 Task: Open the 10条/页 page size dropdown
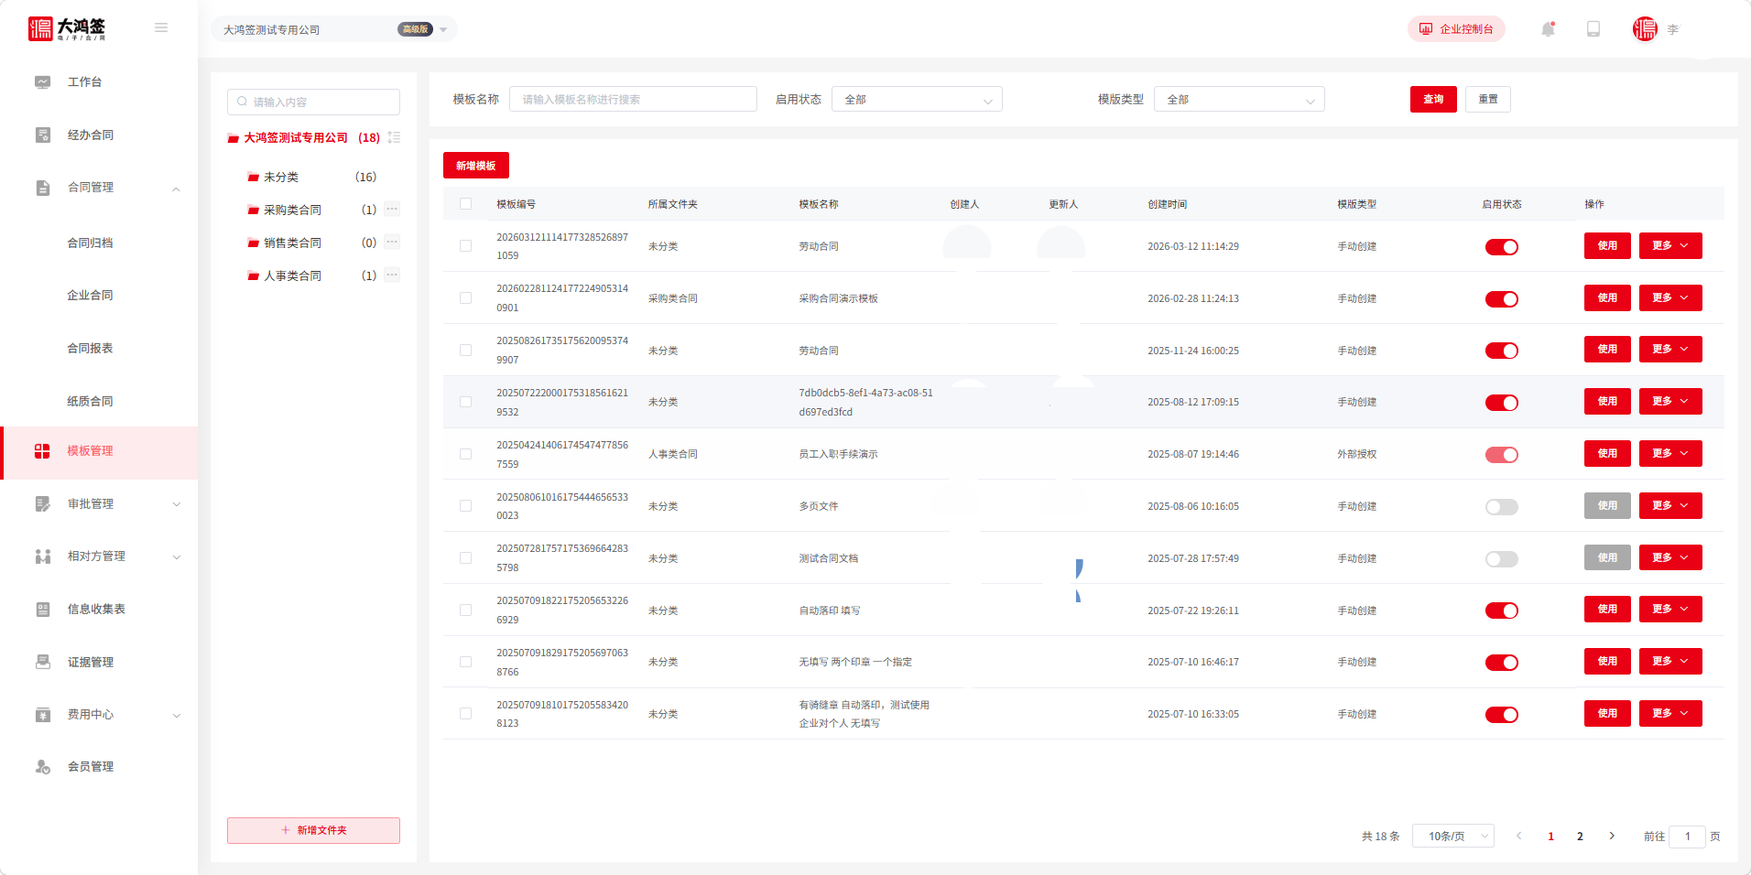pyautogui.click(x=1453, y=836)
